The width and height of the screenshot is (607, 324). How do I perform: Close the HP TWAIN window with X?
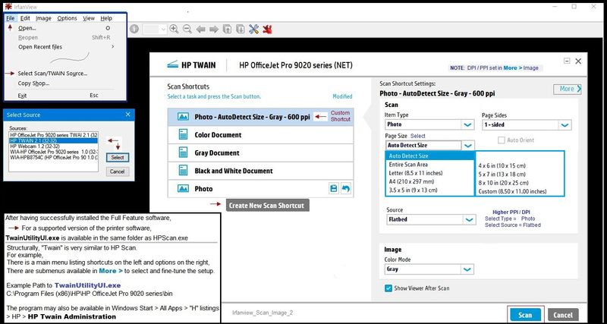tap(578, 61)
